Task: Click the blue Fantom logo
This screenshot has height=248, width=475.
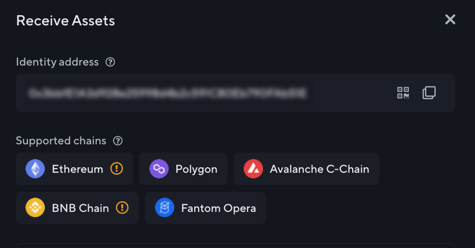Action: click(165, 208)
